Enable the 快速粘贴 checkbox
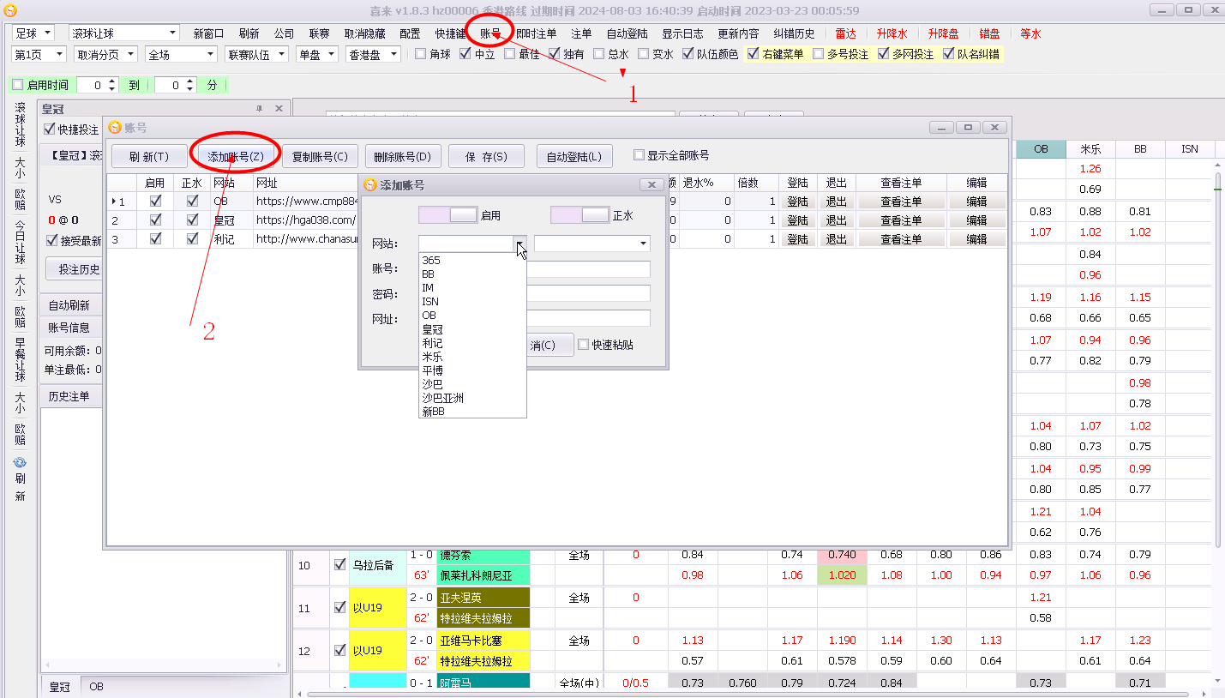The image size is (1225, 698). click(584, 345)
